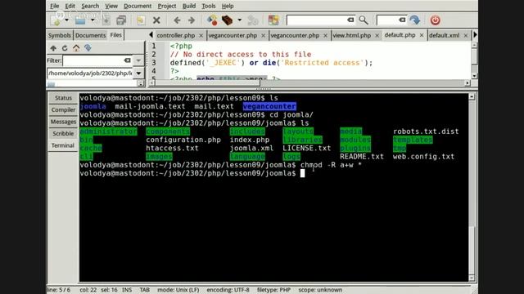Click the Run/Execute gears icon
Image resolution: width=524 pixels, height=294 pixels.
coord(253,20)
